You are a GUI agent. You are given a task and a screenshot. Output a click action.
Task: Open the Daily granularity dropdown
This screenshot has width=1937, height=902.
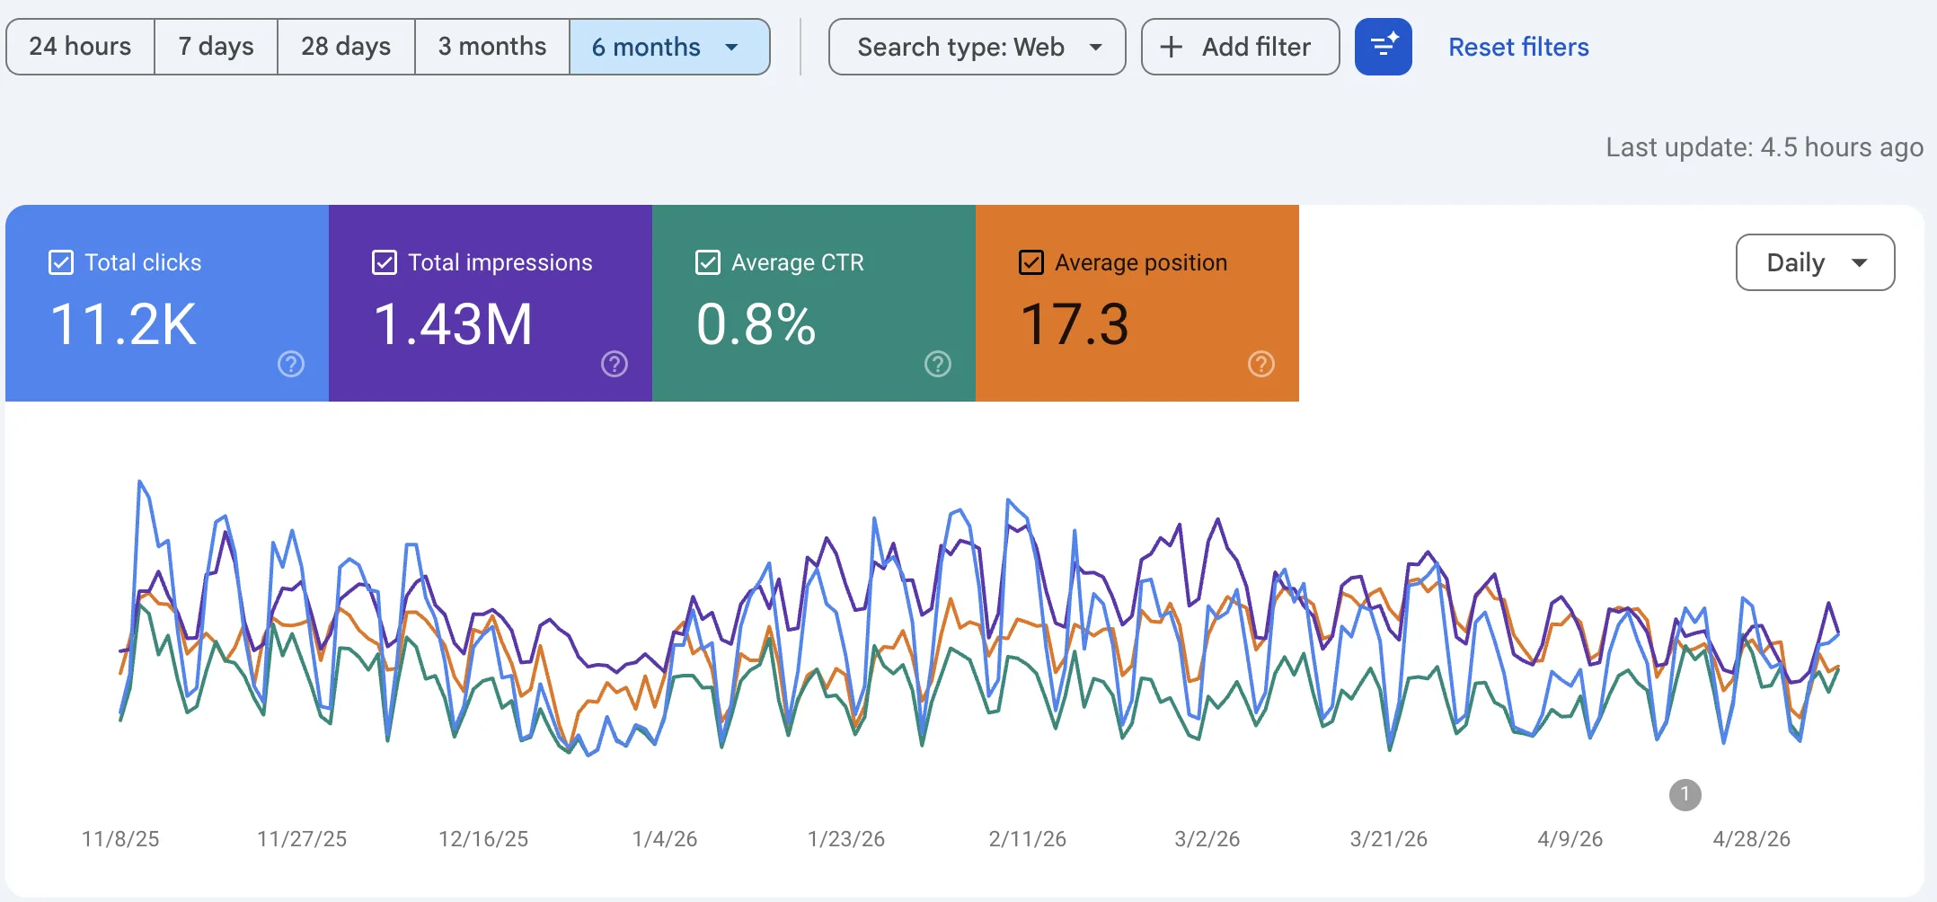pos(1816,262)
